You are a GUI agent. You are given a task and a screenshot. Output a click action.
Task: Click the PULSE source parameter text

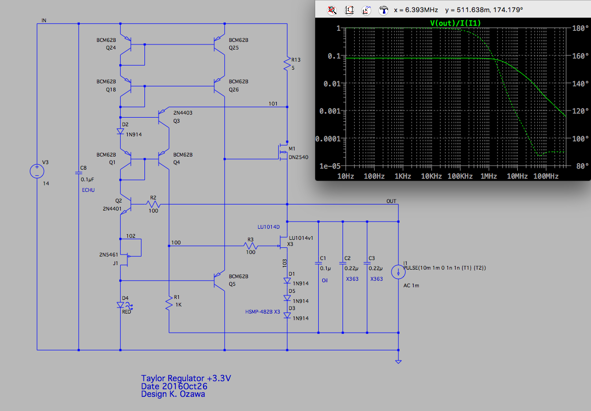445,268
